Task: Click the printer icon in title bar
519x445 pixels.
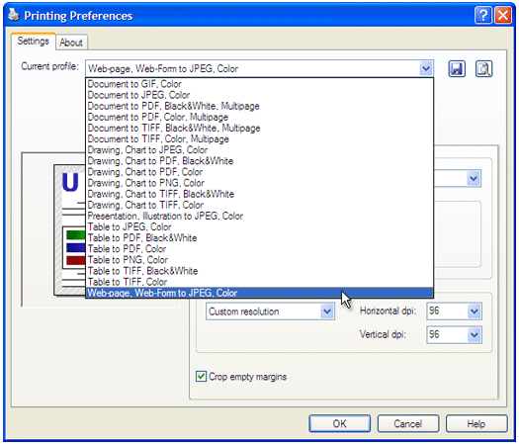Action: (14, 15)
